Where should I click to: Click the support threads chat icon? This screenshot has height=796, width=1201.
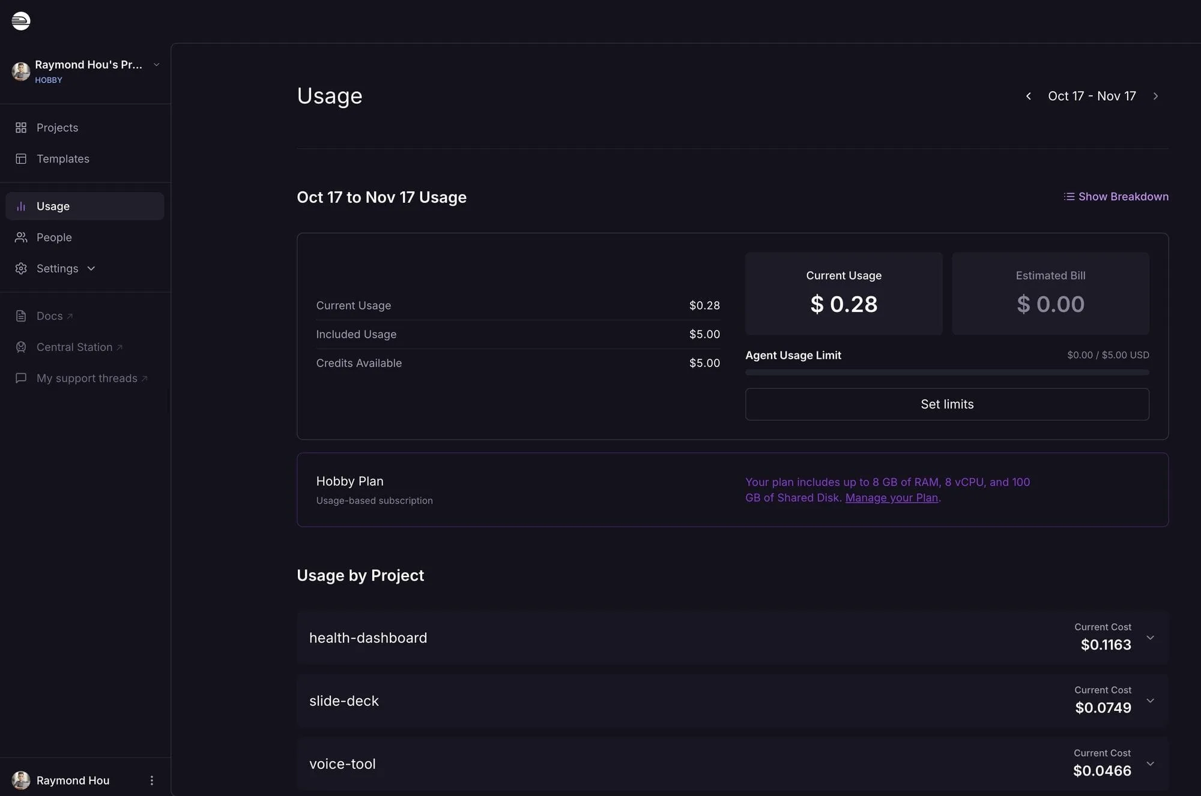[x=21, y=379]
